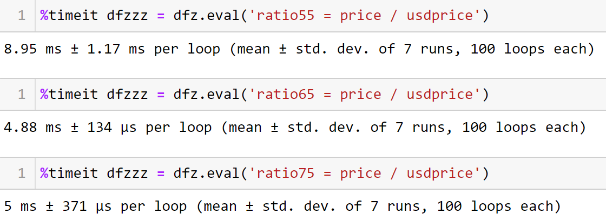The width and height of the screenshot is (606, 220).
Task: Click line number 1 of the ratio55 cell
Action: click(x=21, y=16)
